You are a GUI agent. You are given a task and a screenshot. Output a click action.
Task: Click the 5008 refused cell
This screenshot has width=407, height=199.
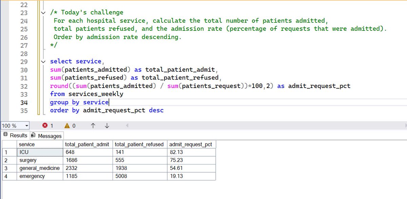pos(140,176)
